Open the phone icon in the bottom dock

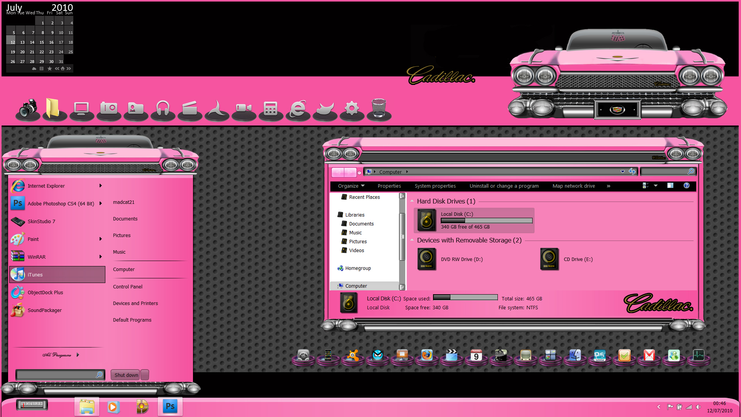coord(328,355)
